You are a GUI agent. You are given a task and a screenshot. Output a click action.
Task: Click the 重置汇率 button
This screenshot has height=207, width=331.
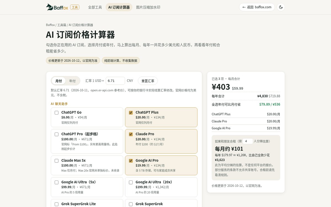[148, 81]
